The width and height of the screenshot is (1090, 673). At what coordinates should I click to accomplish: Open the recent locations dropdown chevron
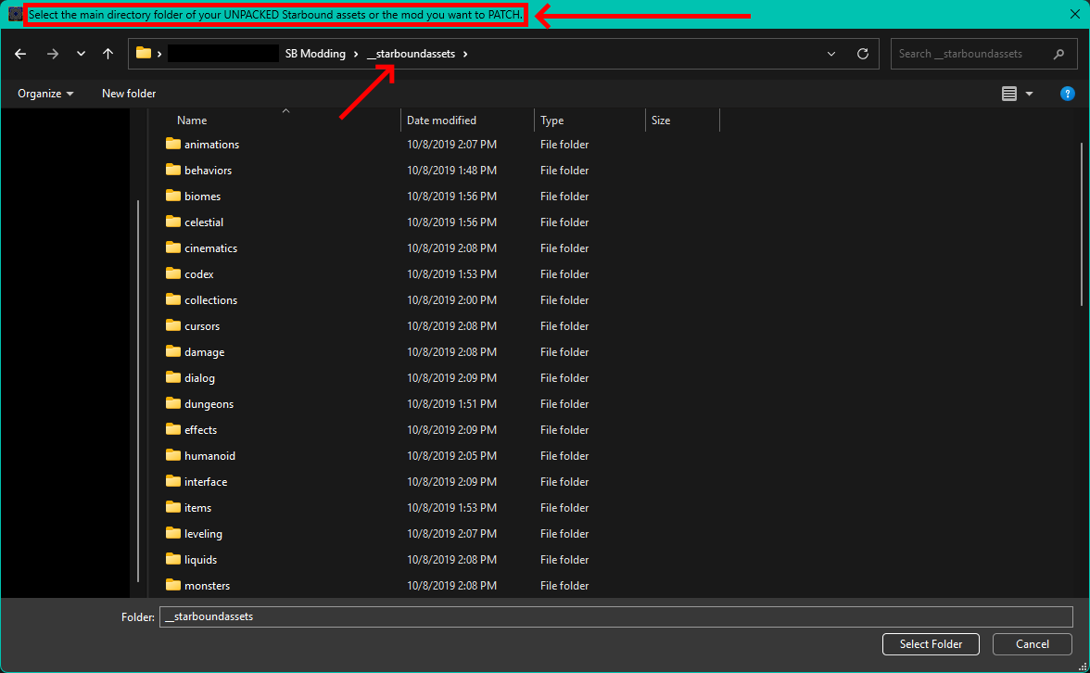[x=82, y=54]
